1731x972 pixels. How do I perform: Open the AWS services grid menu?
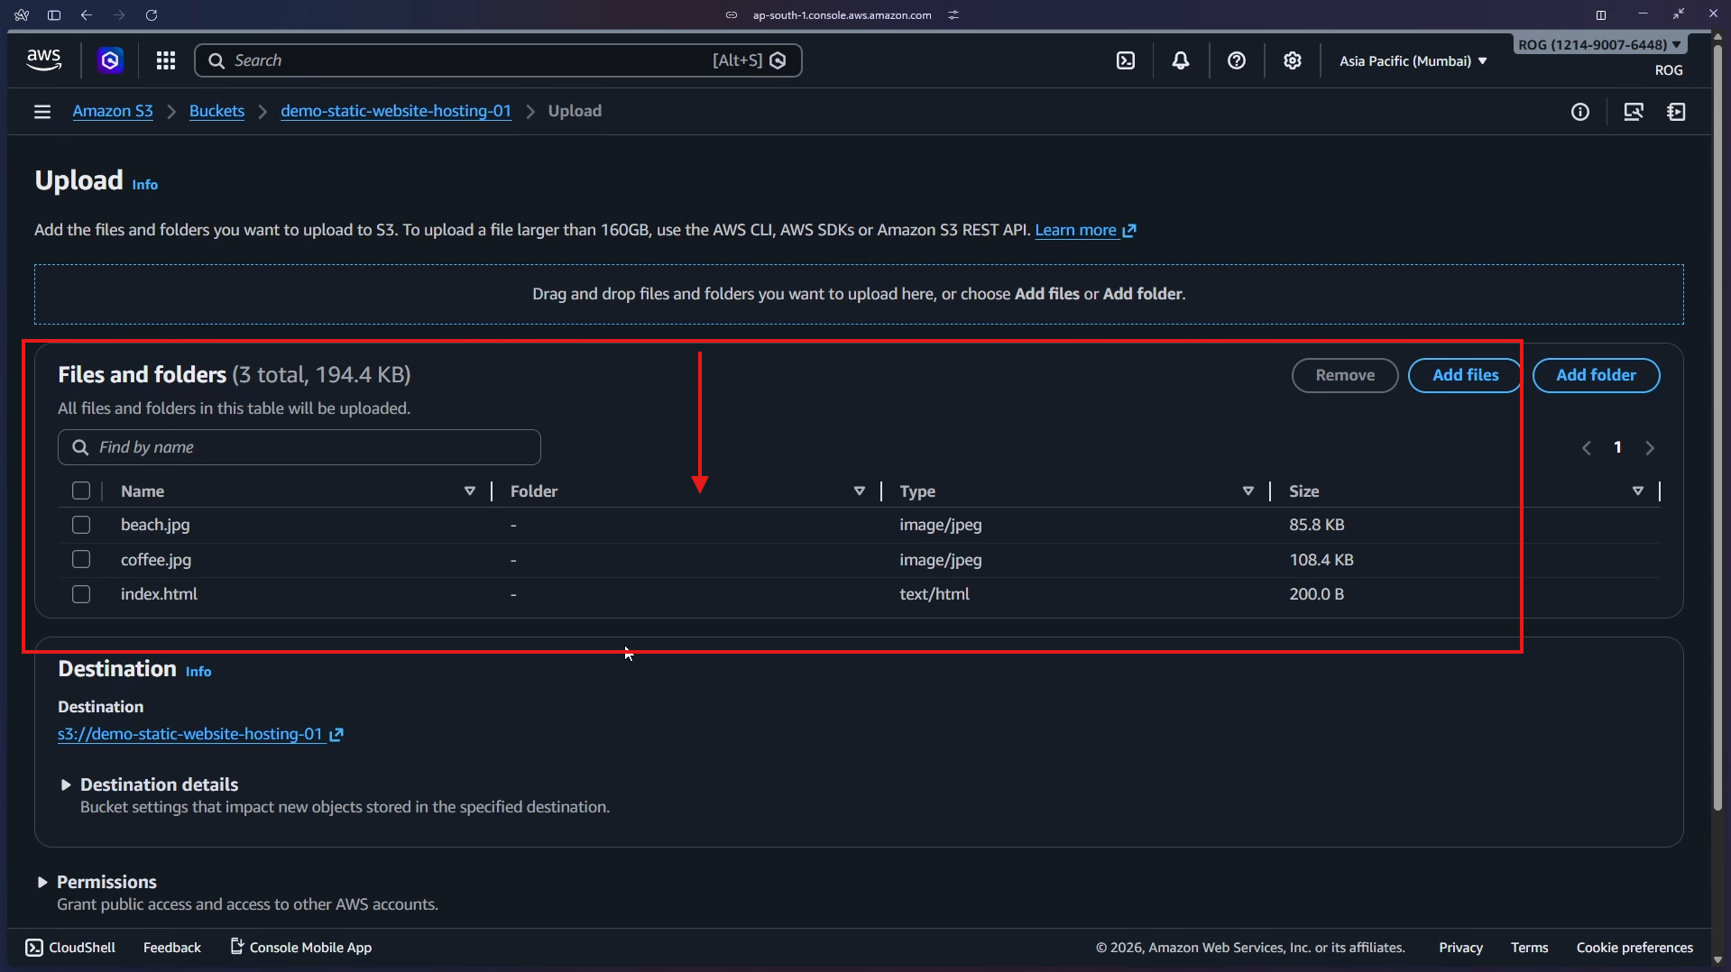click(166, 60)
